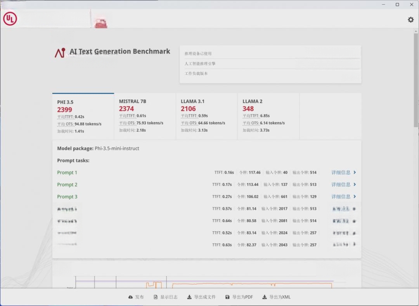Click the LLAMA 2 score 348
419x306 pixels.
(x=248, y=109)
